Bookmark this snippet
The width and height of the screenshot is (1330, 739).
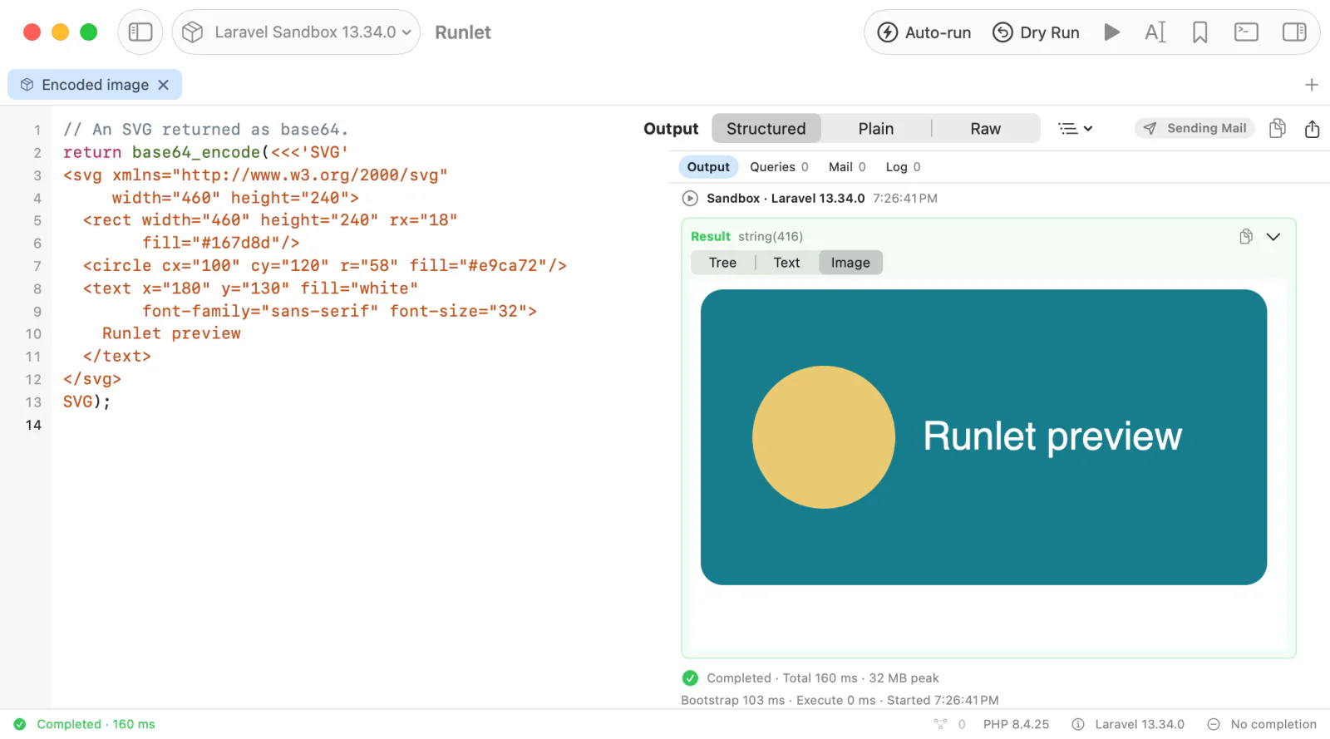pos(1199,32)
